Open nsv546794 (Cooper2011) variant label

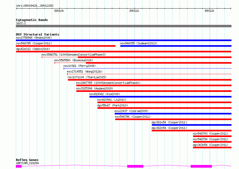(x=211, y=139)
